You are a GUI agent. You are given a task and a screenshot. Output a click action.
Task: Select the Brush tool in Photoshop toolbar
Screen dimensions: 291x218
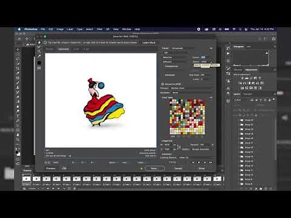click(18, 82)
